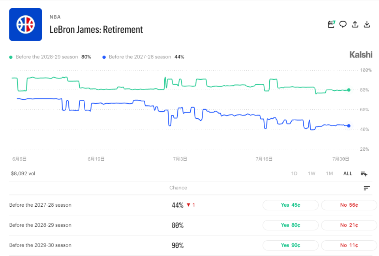Viewport: 379px width, 256px height.
Task: Open the comments speech bubble icon
Action: [x=343, y=24]
